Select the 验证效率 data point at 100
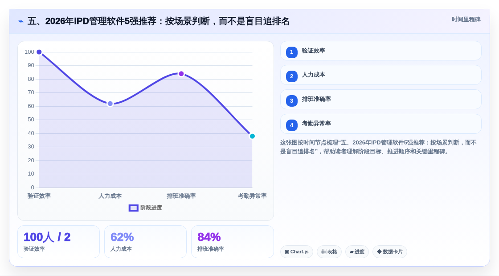The width and height of the screenshot is (499, 276). coord(39,52)
